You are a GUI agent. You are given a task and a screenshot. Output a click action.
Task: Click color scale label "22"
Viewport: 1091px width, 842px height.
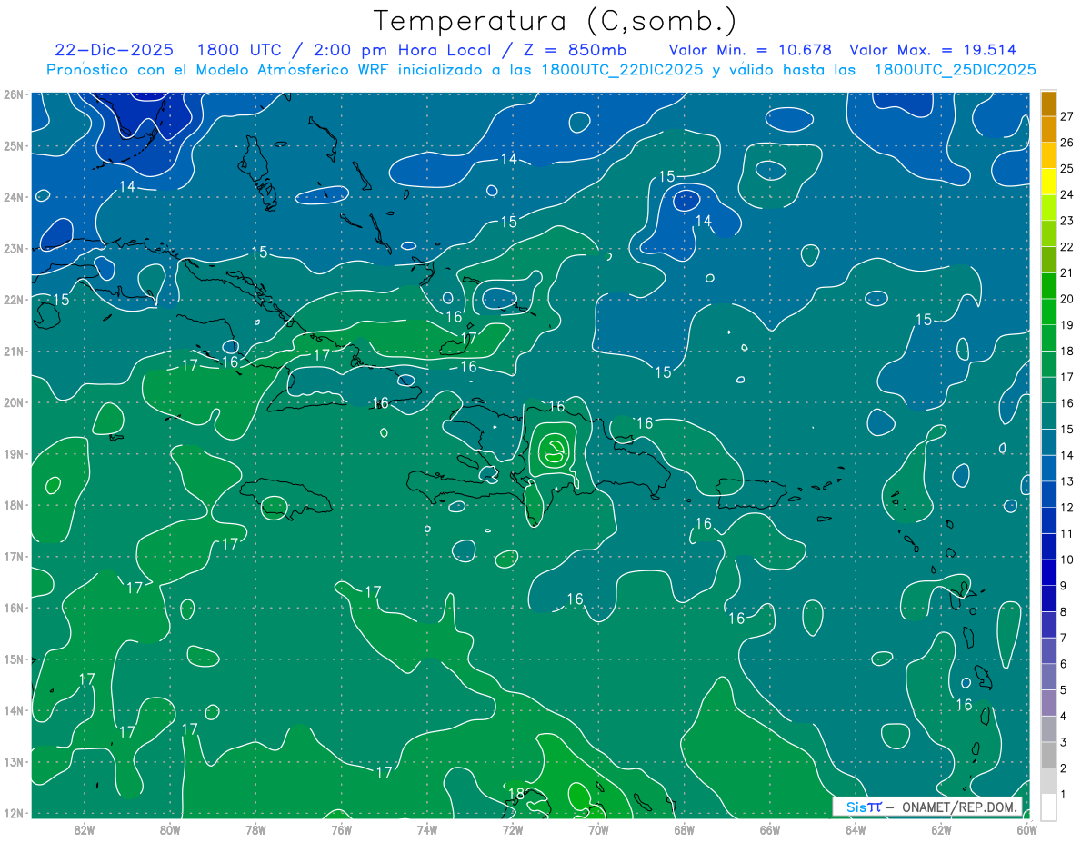(x=1067, y=247)
